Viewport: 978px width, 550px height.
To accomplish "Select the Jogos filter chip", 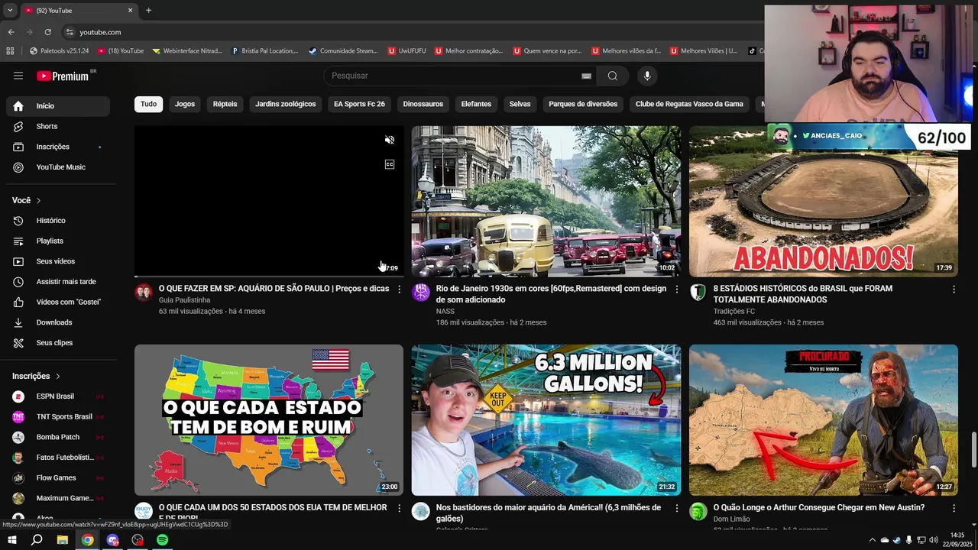I will (x=185, y=104).
